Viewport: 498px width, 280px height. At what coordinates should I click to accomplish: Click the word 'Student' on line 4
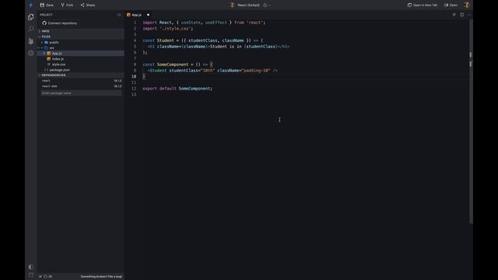[166, 40]
